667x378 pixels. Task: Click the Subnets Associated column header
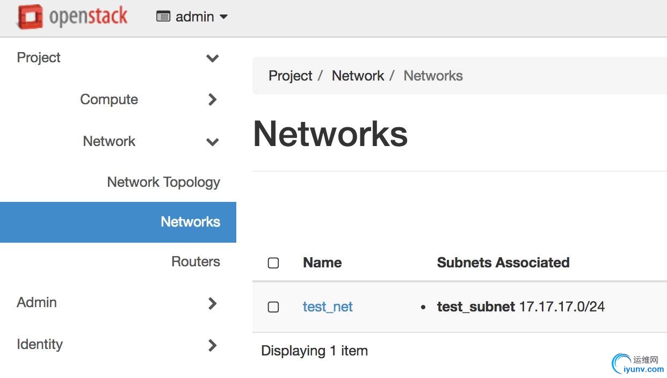coord(503,263)
